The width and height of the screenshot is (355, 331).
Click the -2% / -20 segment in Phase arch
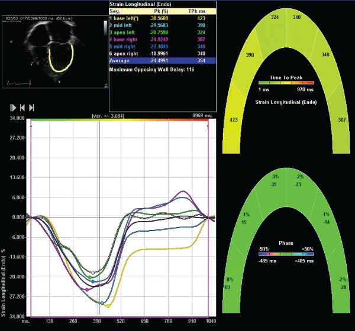coord(341,281)
